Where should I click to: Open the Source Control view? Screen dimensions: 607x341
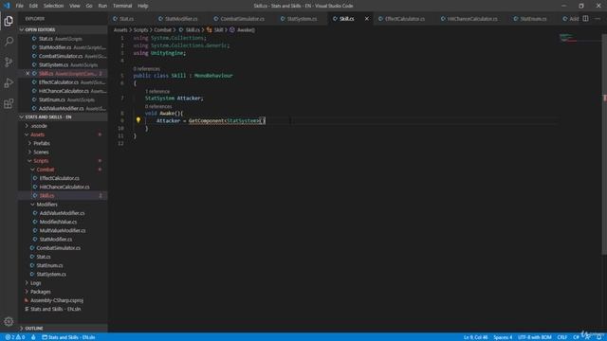(x=9, y=62)
